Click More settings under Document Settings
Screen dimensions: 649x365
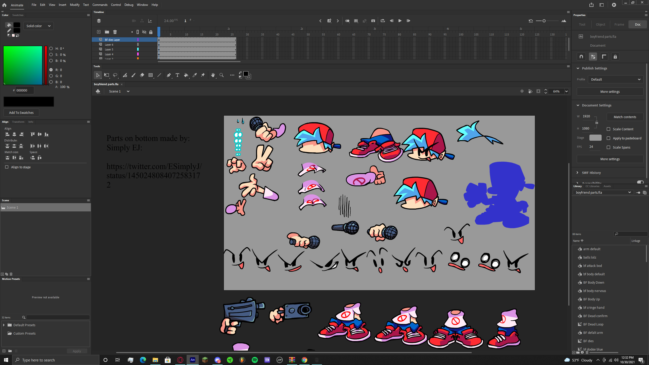coord(610,159)
